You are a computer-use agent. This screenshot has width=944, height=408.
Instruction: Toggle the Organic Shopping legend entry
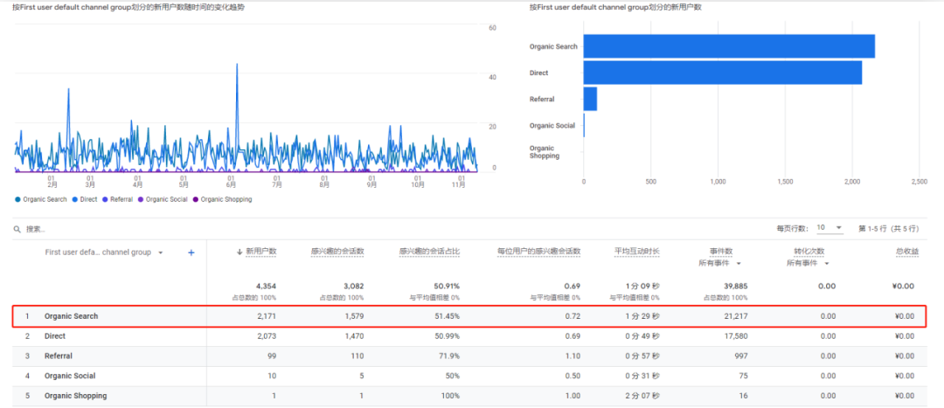pos(197,199)
